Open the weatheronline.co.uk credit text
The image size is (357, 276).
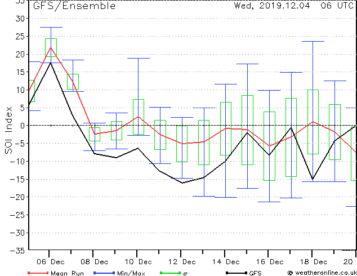click(322, 273)
